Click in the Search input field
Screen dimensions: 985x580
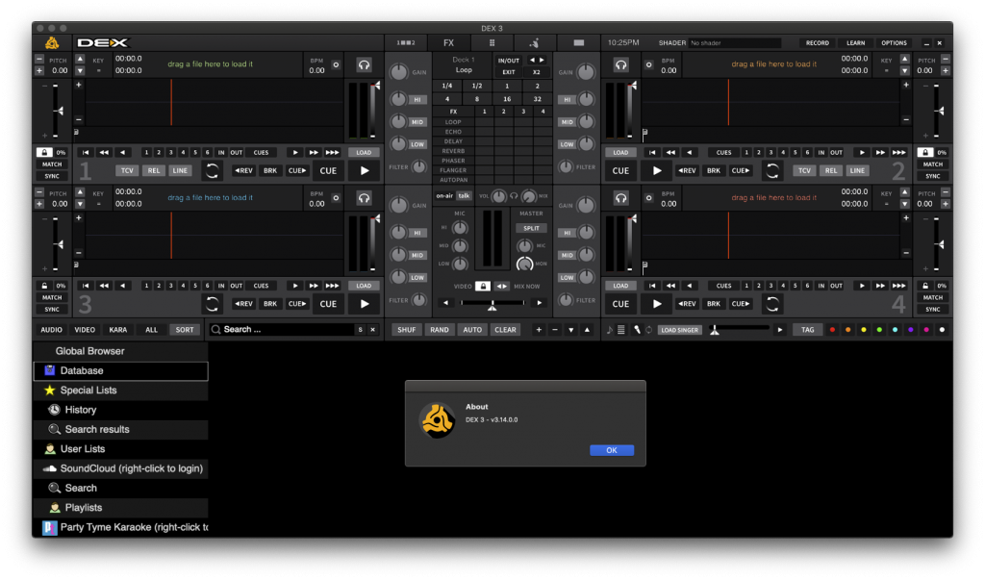click(x=288, y=329)
